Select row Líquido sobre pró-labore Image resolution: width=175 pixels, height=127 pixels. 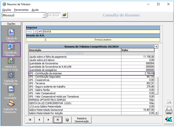pyautogui.click(x=91, y=60)
